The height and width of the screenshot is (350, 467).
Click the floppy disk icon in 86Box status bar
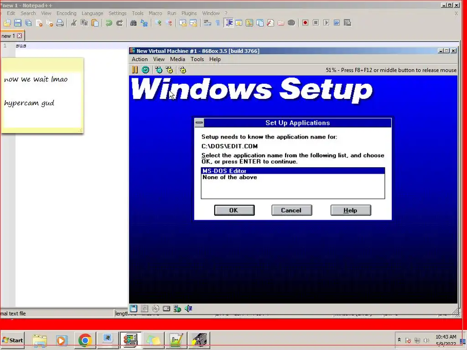(x=134, y=309)
